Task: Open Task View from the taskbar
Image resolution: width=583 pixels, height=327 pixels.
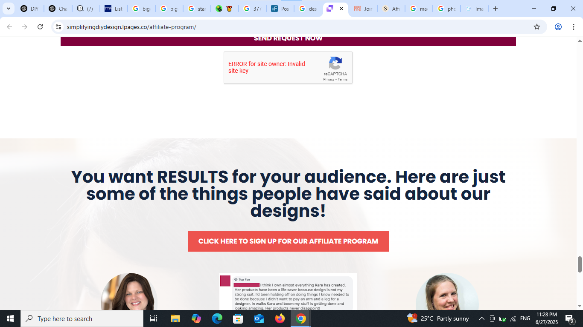Action: (x=154, y=318)
